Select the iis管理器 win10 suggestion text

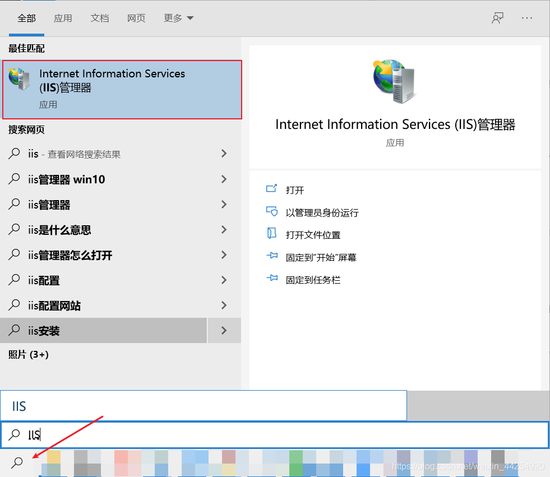click(66, 179)
